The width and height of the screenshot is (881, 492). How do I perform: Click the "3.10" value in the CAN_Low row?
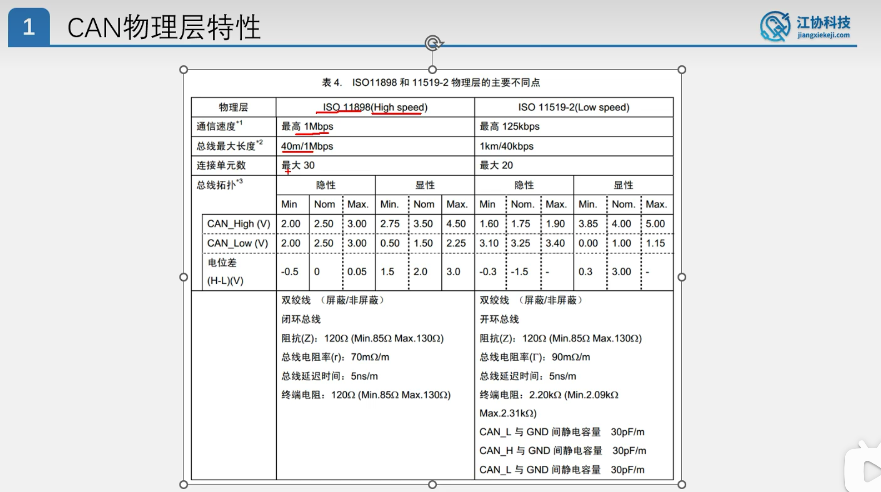click(489, 243)
